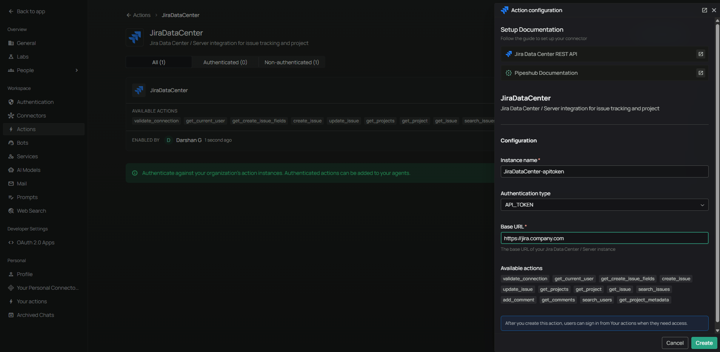The image size is (720, 352).
Task: Click get_current_user tag in JiraDataCenter card
Action: point(205,121)
